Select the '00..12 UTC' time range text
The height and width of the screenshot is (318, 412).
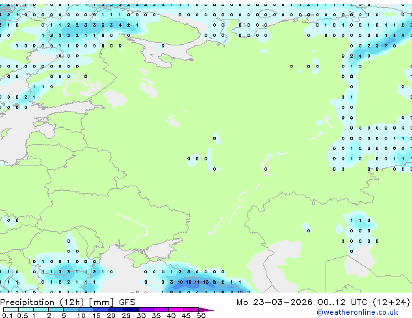coord(342,302)
